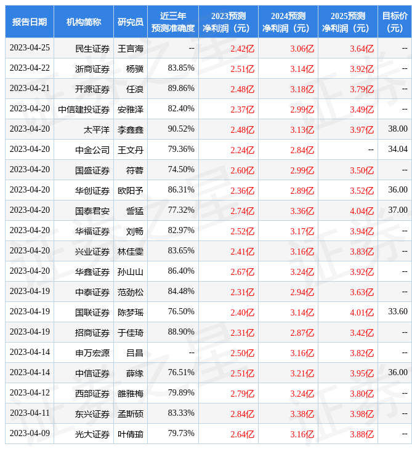This screenshot has width=412, height=449.
Task: Click report date 2023-04-25
Action: tap(30, 47)
